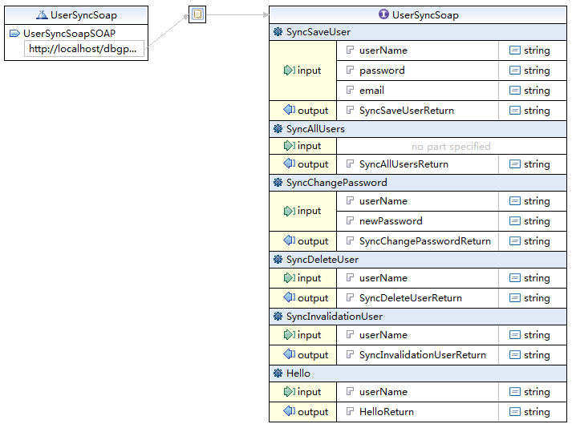Click the string type of SyncInvalidationUserReturn
Screen dimensions: 572x428
[537, 355]
